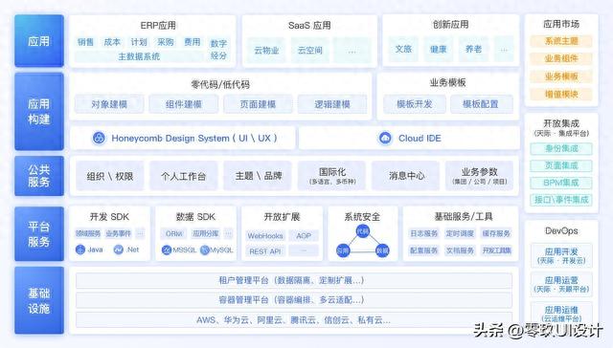The width and height of the screenshot is (613, 348).
Task: Click the 组件建模 block
Action: pyautogui.click(x=183, y=104)
